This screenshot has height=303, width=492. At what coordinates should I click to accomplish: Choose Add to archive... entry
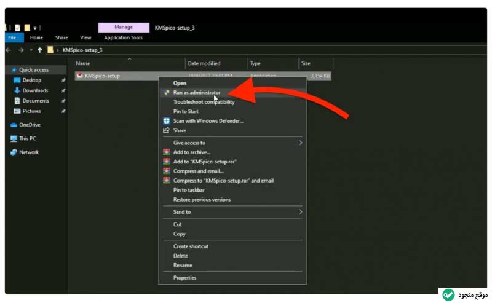coord(192,152)
